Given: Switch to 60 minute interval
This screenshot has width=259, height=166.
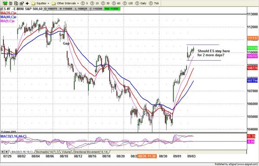Looking at the screenshot, I should point(116,3).
